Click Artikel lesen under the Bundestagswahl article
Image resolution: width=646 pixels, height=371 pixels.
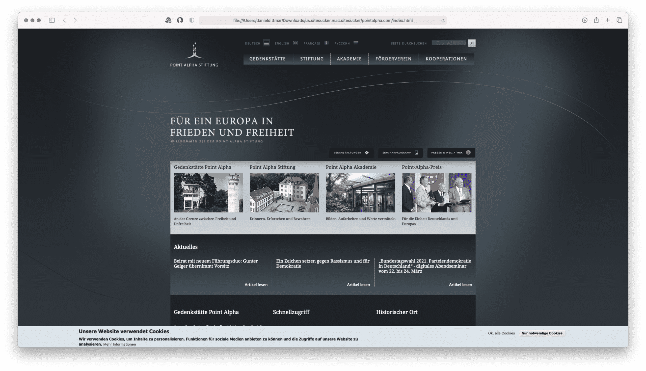[x=460, y=285]
